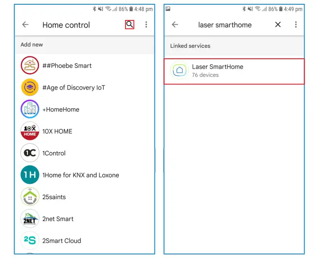Tap the 76 devices subtitle
This screenshot has height=265, width=315.
click(x=205, y=75)
